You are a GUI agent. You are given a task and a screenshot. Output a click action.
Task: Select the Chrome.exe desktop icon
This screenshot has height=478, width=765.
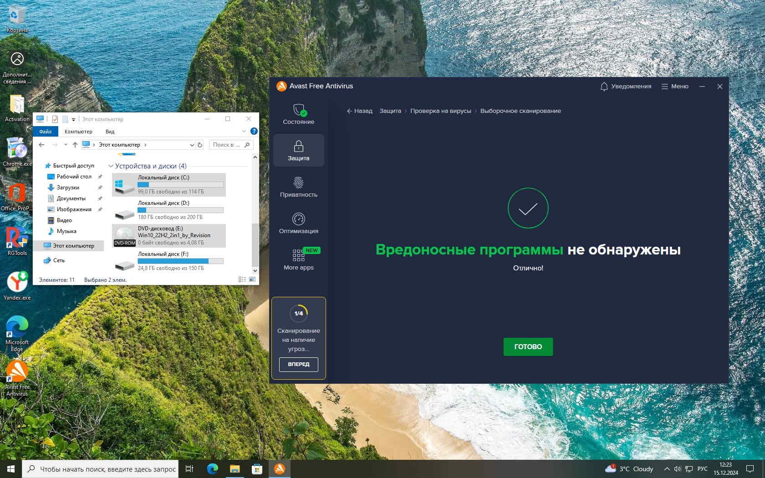coord(17,152)
